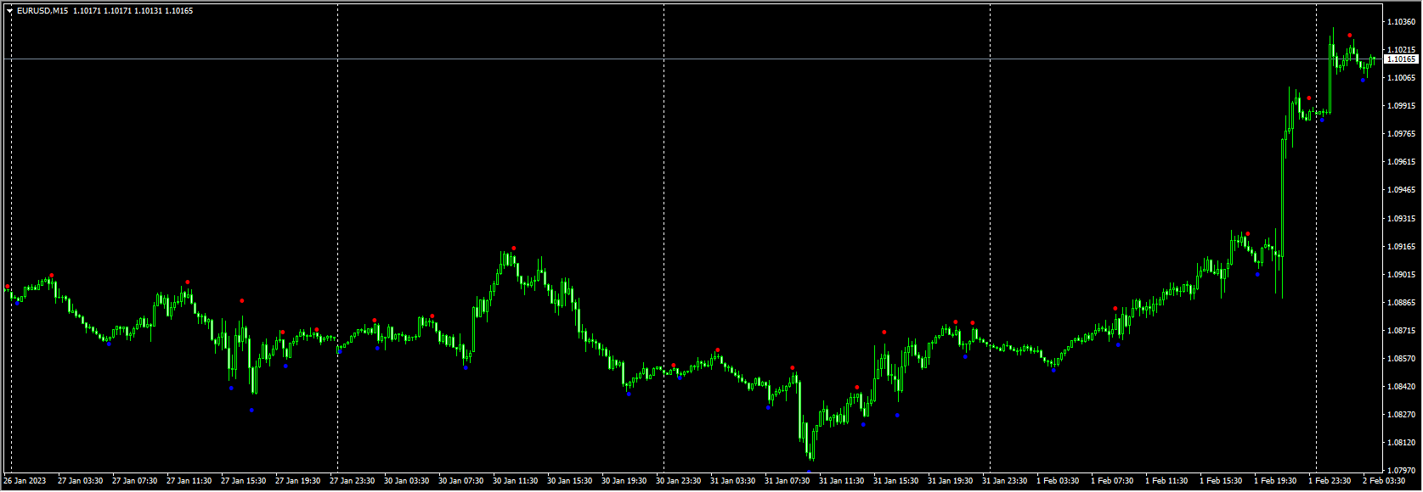Click the 26 Jan 2023 time label

click(x=25, y=481)
